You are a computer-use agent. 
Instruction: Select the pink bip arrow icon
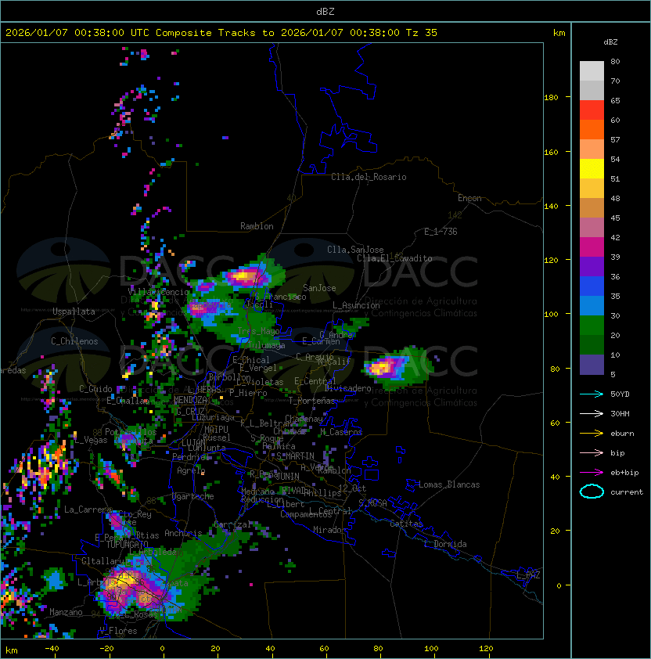592,452
